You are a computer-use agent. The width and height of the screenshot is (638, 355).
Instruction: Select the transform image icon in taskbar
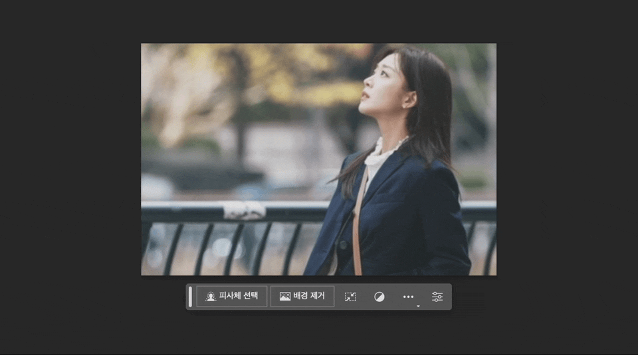point(350,297)
